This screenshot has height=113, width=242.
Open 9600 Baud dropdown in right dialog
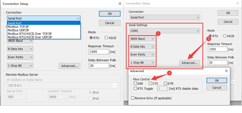tap(142, 39)
